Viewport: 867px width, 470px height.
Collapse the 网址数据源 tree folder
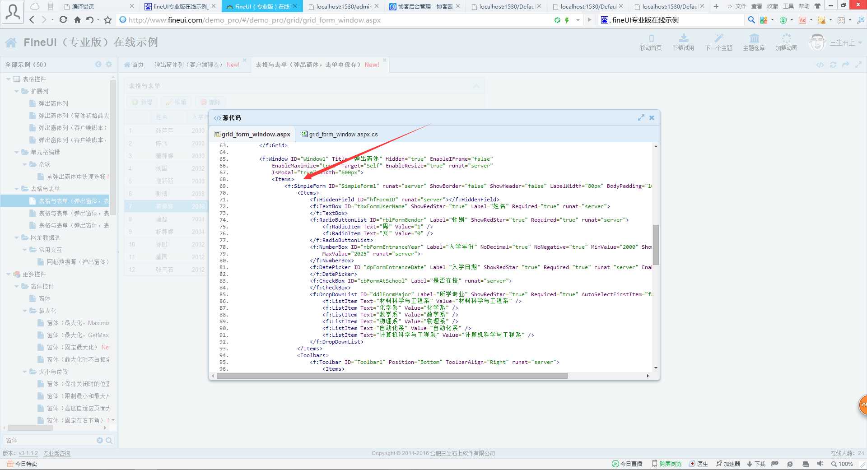(17, 237)
